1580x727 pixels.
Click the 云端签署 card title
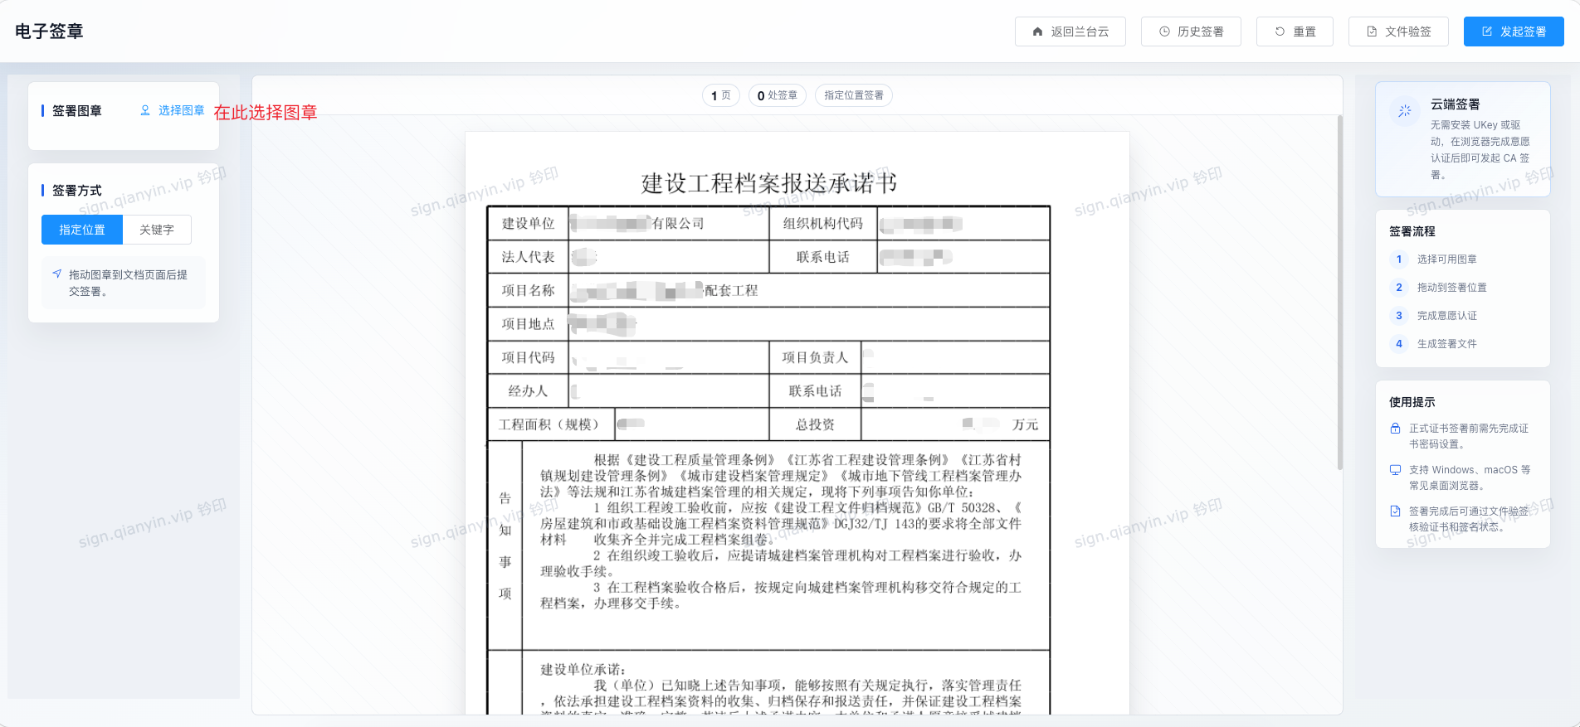pyautogui.click(x=1455, y=104)
